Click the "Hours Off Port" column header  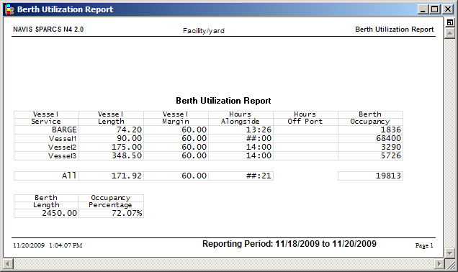tap(305, 118)
